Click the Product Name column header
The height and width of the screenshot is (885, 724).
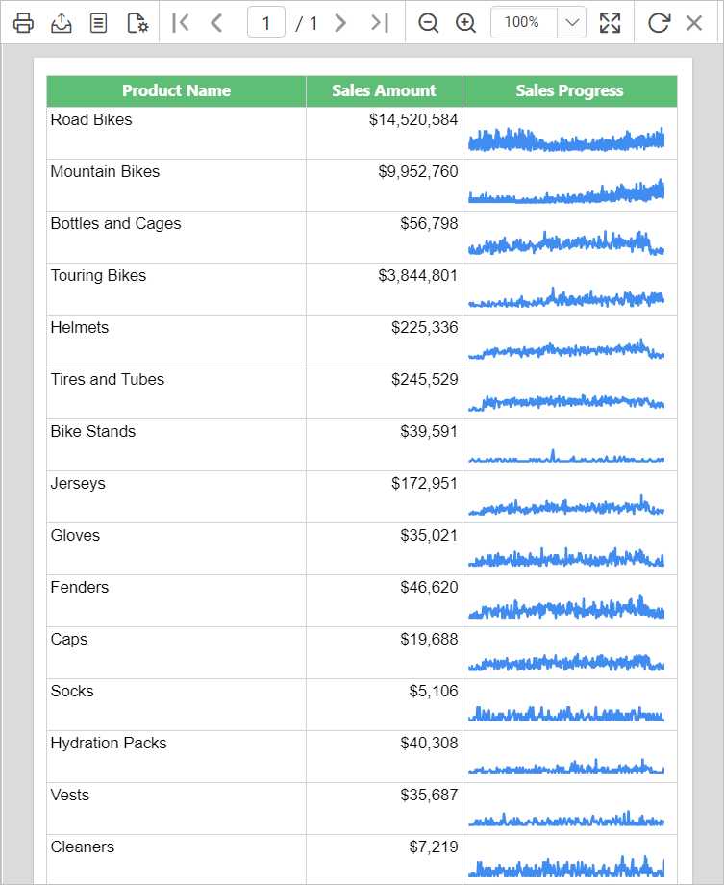click(x=176, y=90)
